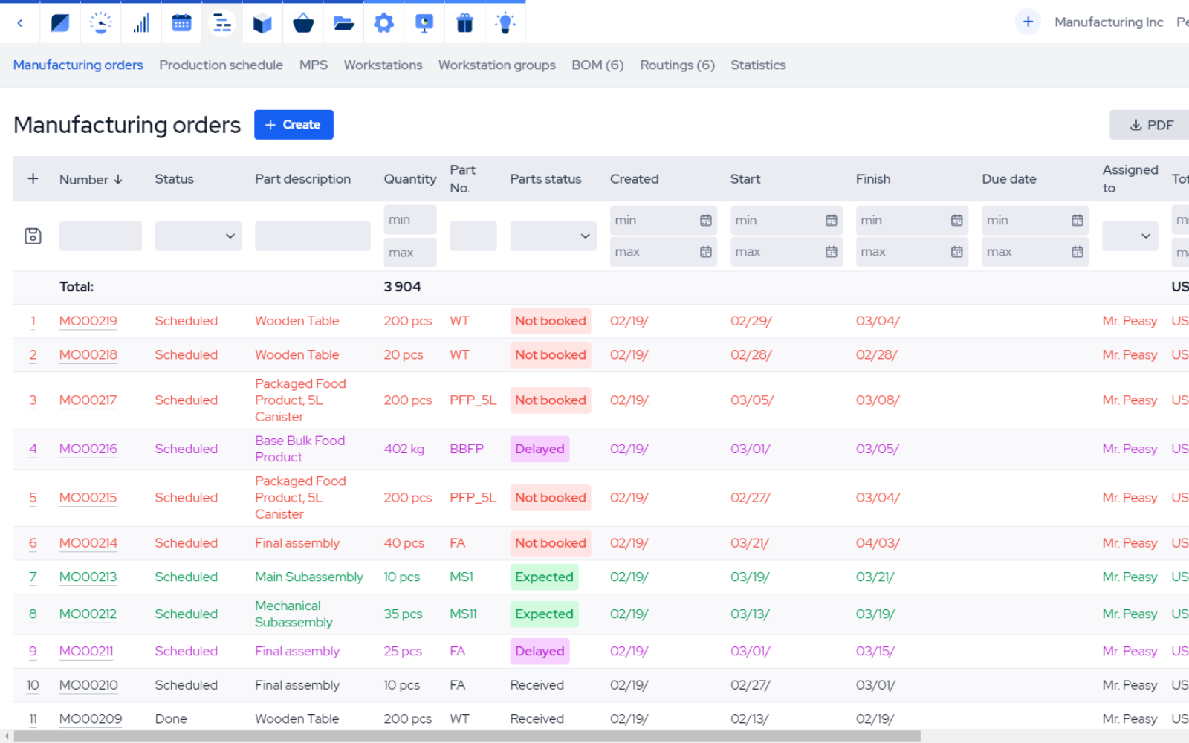
Task: Click the Create button
Action: (x=294, y=124)
